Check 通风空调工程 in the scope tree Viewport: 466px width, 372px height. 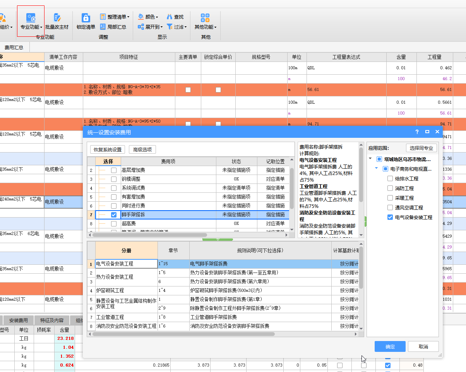pyautogui.click(x=390, y=207)
